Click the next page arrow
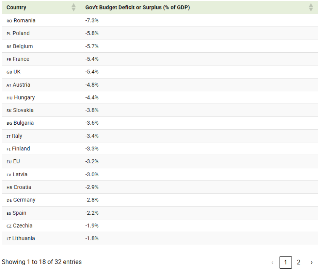The image size is (322, 269). click(311, 262)
